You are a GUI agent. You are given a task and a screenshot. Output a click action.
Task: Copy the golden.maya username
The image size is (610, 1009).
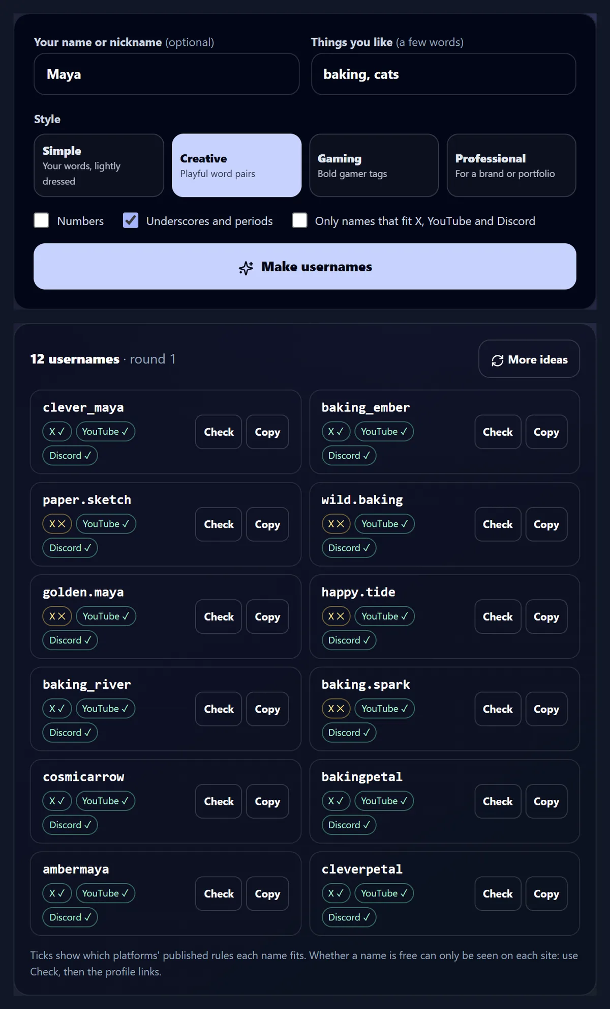pos(267,616)
